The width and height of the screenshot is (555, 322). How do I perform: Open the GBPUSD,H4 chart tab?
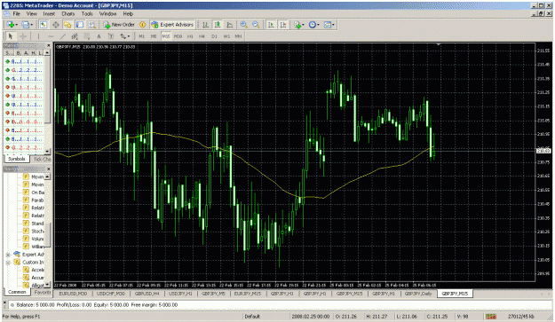[147, 294]
